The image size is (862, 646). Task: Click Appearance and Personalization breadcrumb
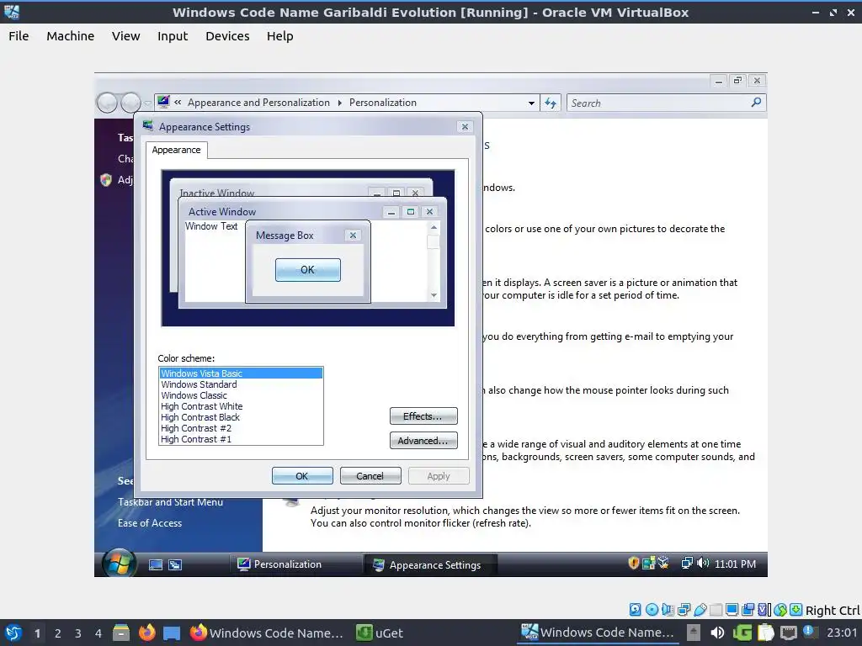[x=258, y=103]
